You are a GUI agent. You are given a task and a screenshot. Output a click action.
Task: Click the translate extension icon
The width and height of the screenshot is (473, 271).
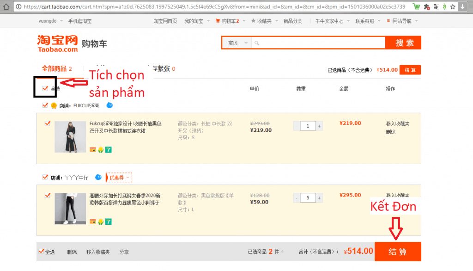436,6
